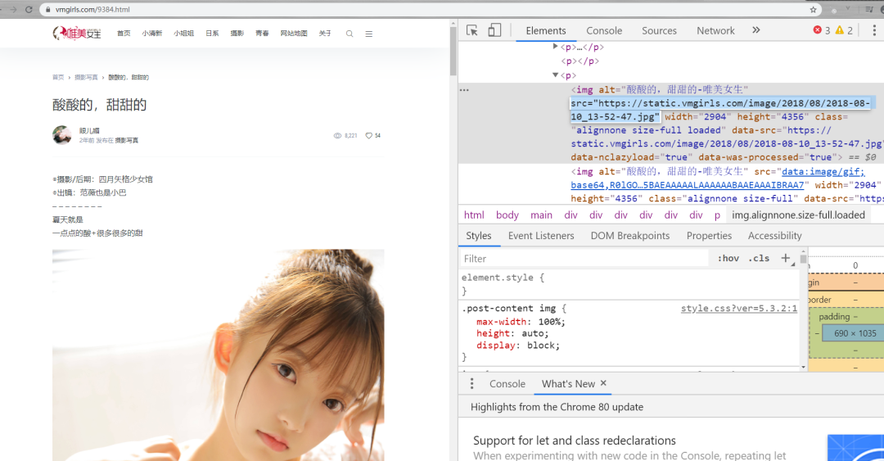The width and height of the screenshot is (884, 461).
Task: Open the Accessibility sidebar tab
Action: (774, 236)
